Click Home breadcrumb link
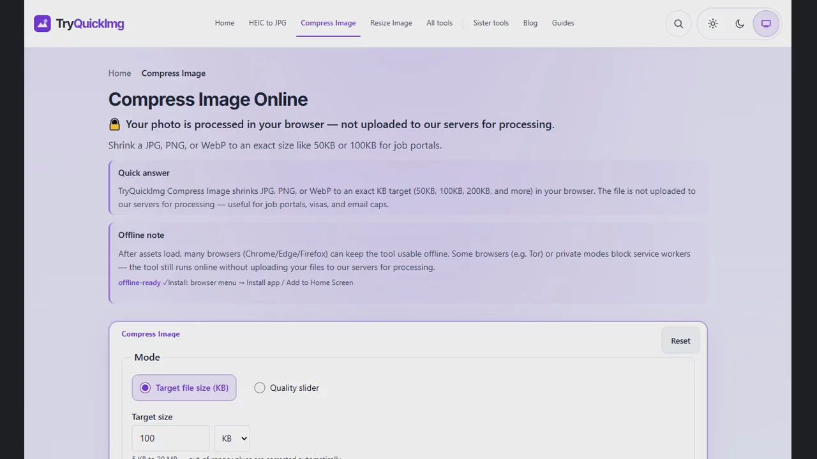The width and height of the screenshot is (817, 459). pyautogui.click(x=119, y=73)
